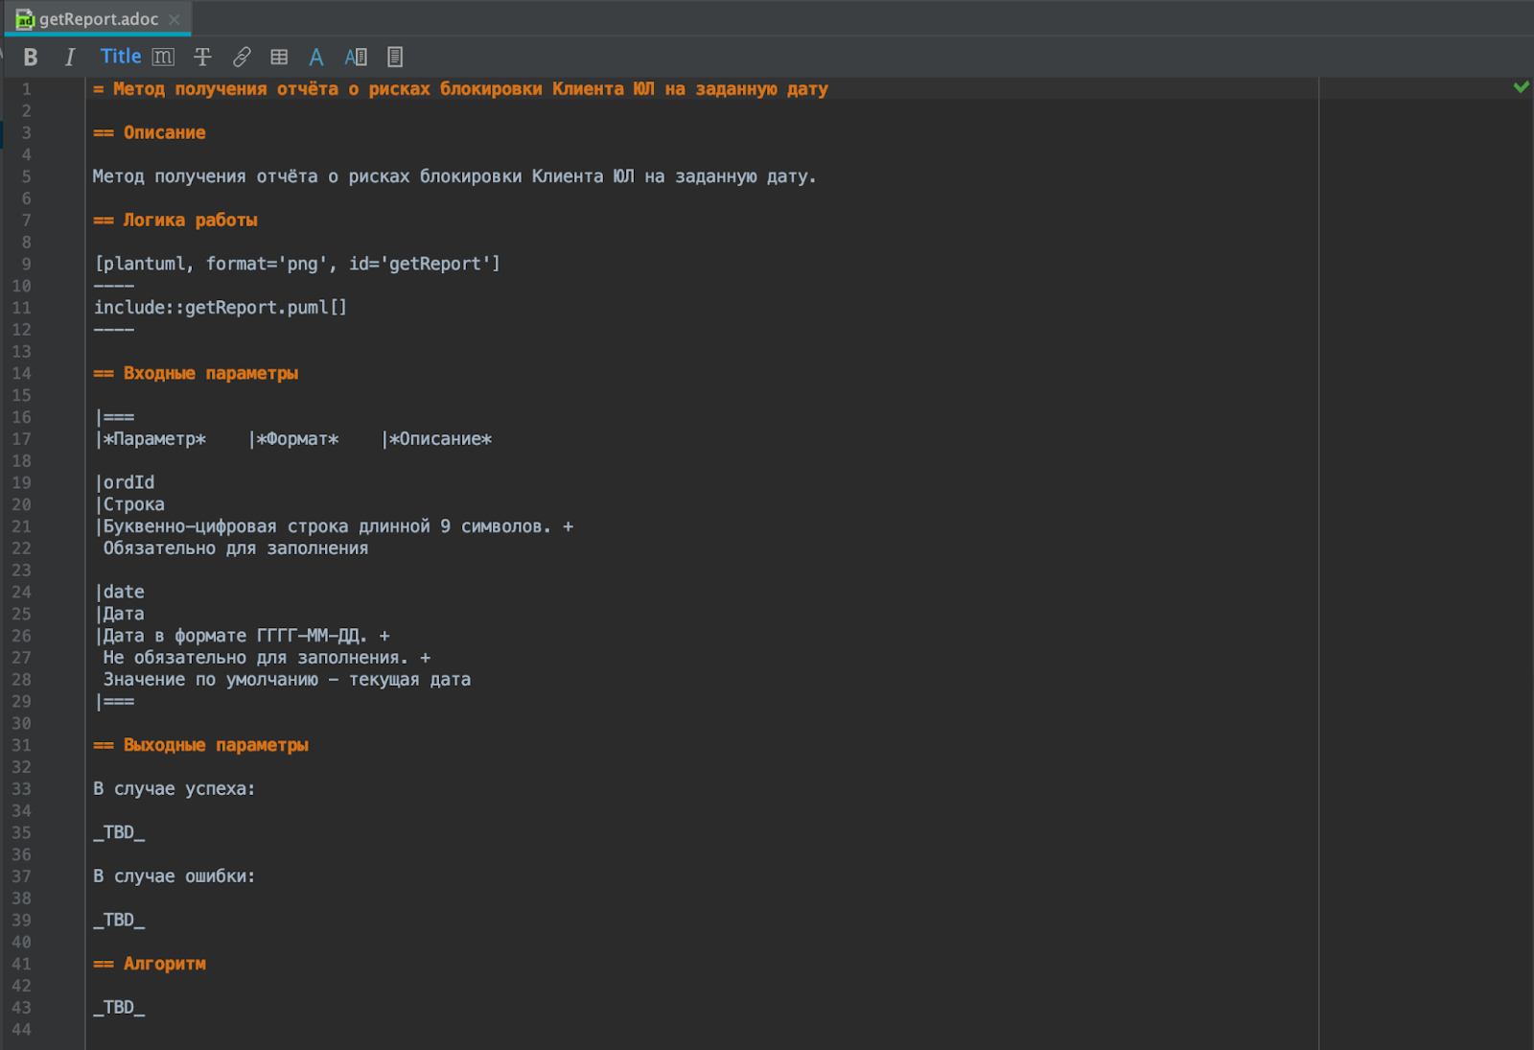1534x1050 pixels.
Task: Click gutter line number 44
Action: 21,1030
